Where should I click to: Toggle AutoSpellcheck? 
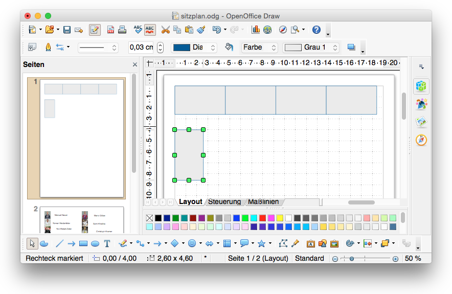(x=150, y=30)
